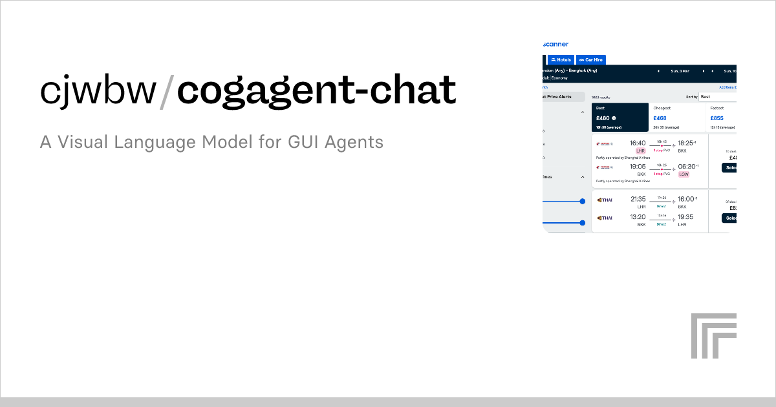Collapse the upper filter section chevron

coord(582,112)
